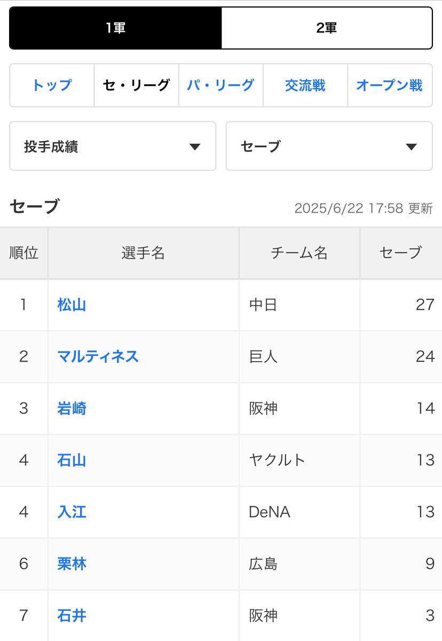Click the セーブ column header
This screenshot has width=442, height=641.
click(x=401, y=253)
